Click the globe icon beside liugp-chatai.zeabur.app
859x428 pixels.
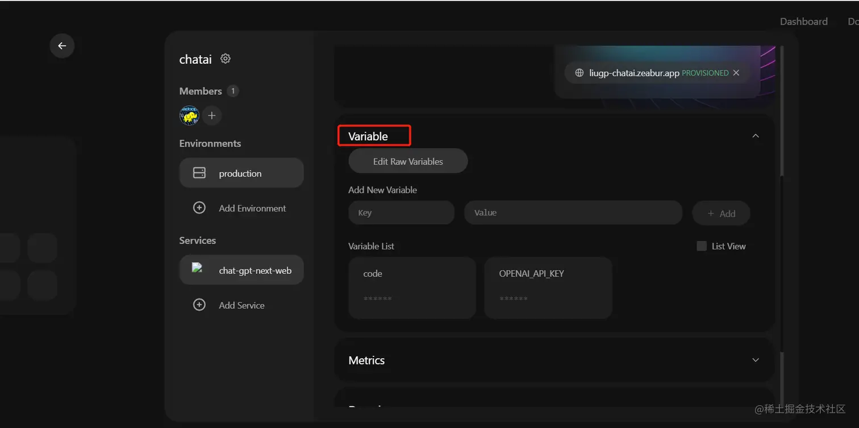(x=578, y=73)
